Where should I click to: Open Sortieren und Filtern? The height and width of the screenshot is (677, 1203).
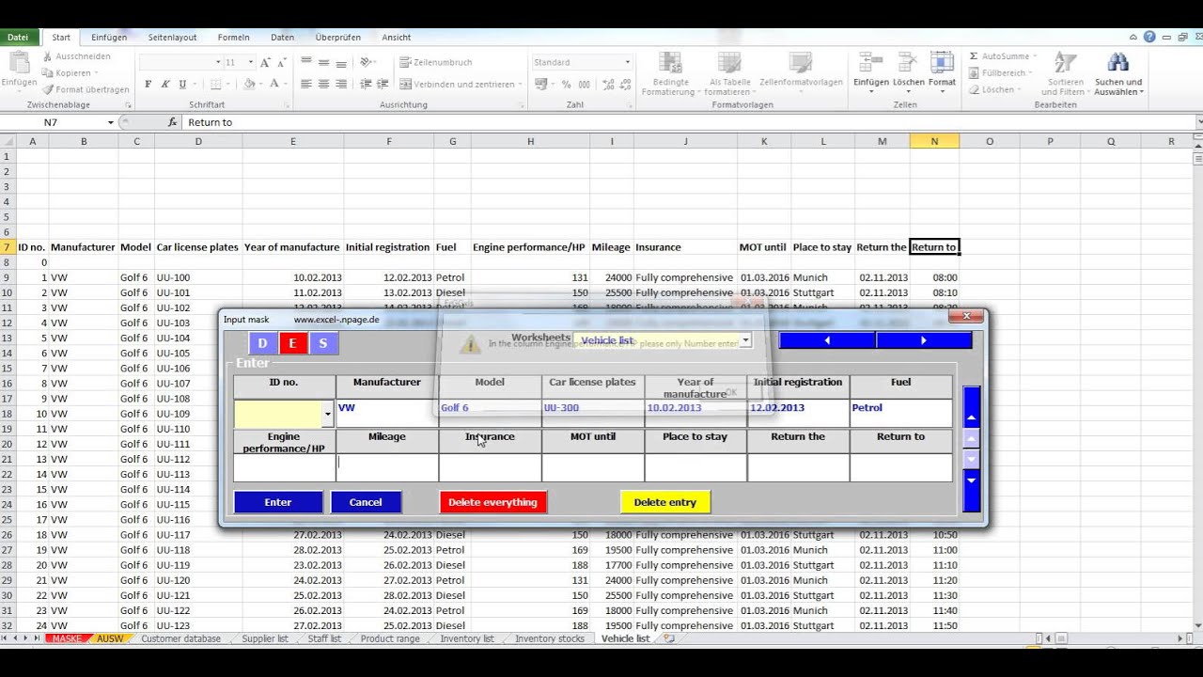(x=1065, y=74)
